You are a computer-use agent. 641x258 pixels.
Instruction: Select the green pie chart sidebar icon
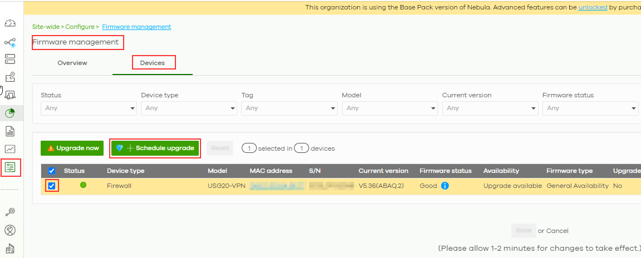[10, 113]
